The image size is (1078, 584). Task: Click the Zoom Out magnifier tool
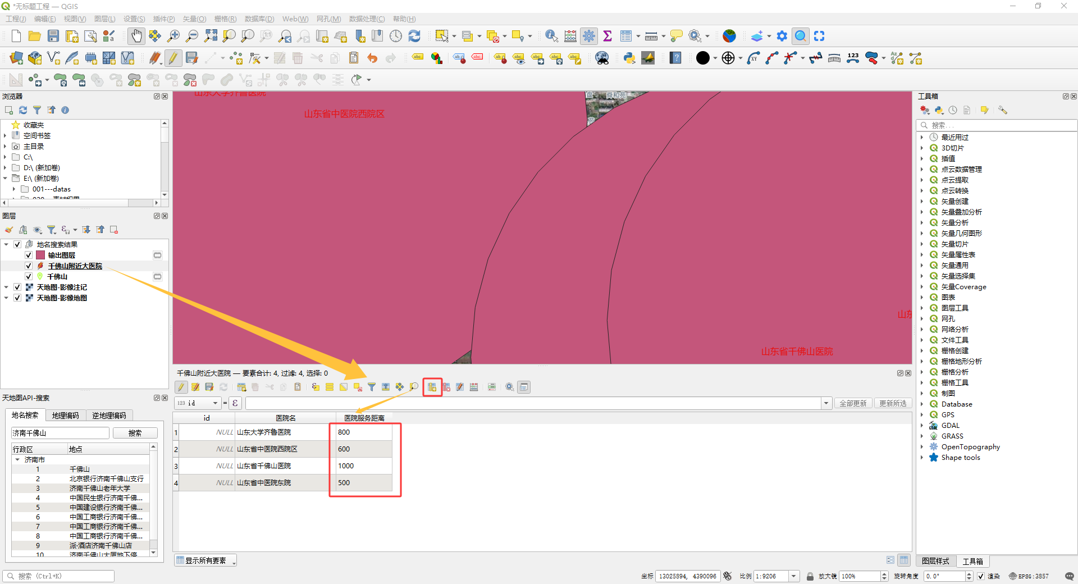point(192,36)
